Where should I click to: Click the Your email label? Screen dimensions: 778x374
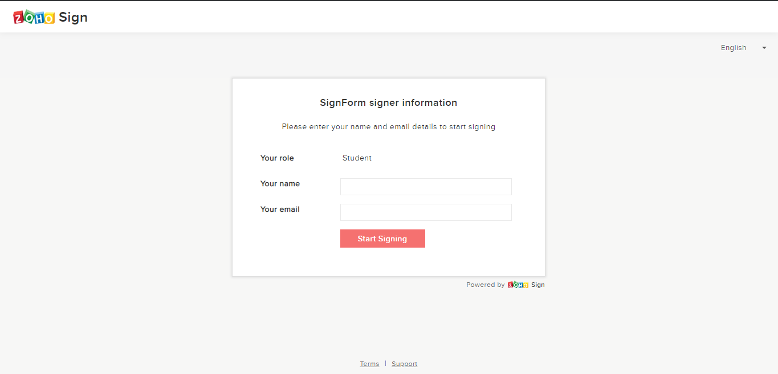(x=280, y=209)
